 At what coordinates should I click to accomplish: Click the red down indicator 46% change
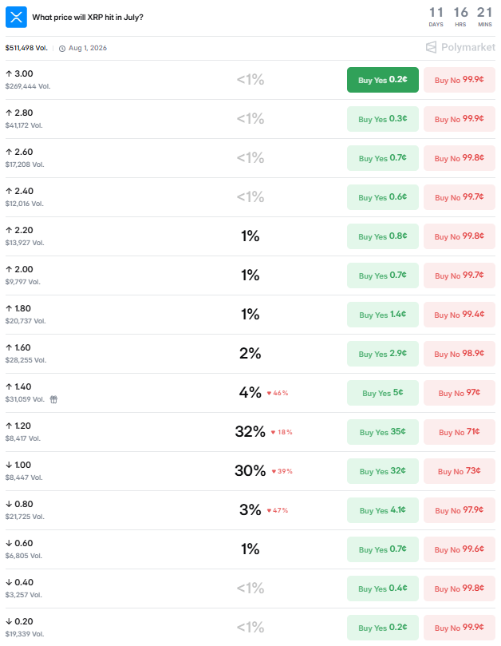click(x=278, y=393)
